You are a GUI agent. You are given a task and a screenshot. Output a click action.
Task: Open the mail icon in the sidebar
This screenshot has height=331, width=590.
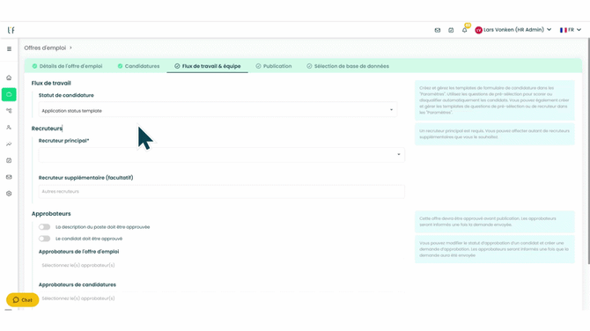coord(9,177)
